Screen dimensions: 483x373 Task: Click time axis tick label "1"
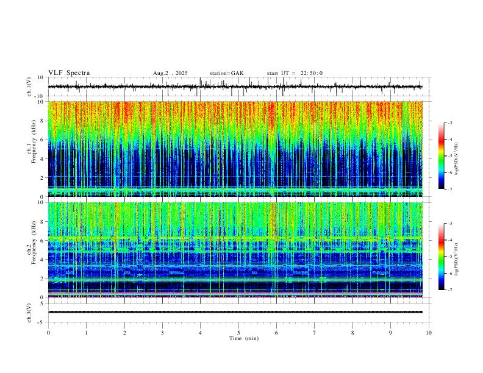[87, 333]
